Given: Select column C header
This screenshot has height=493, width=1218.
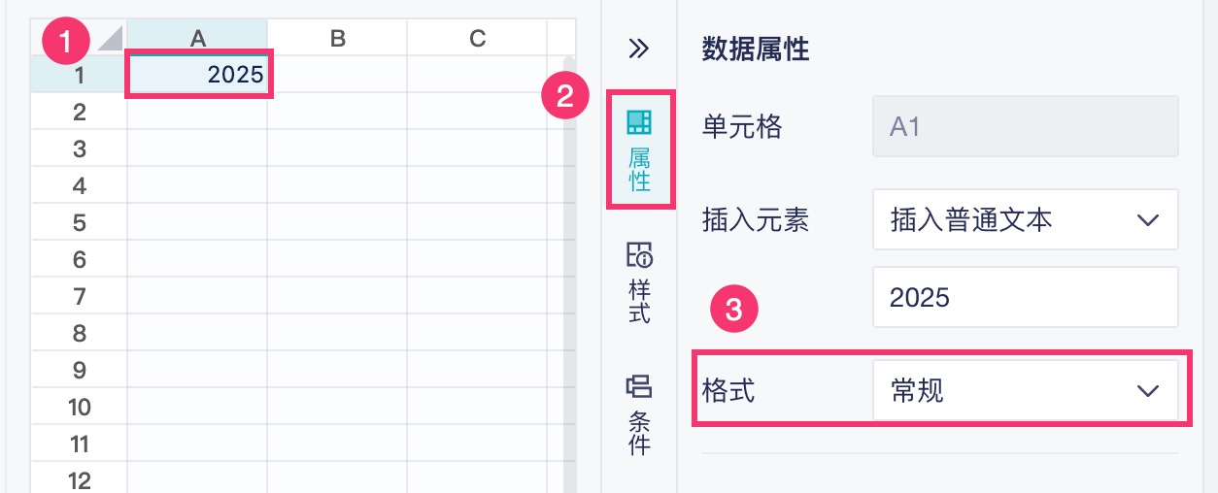Looking at the screenshot, I should 477,38.
